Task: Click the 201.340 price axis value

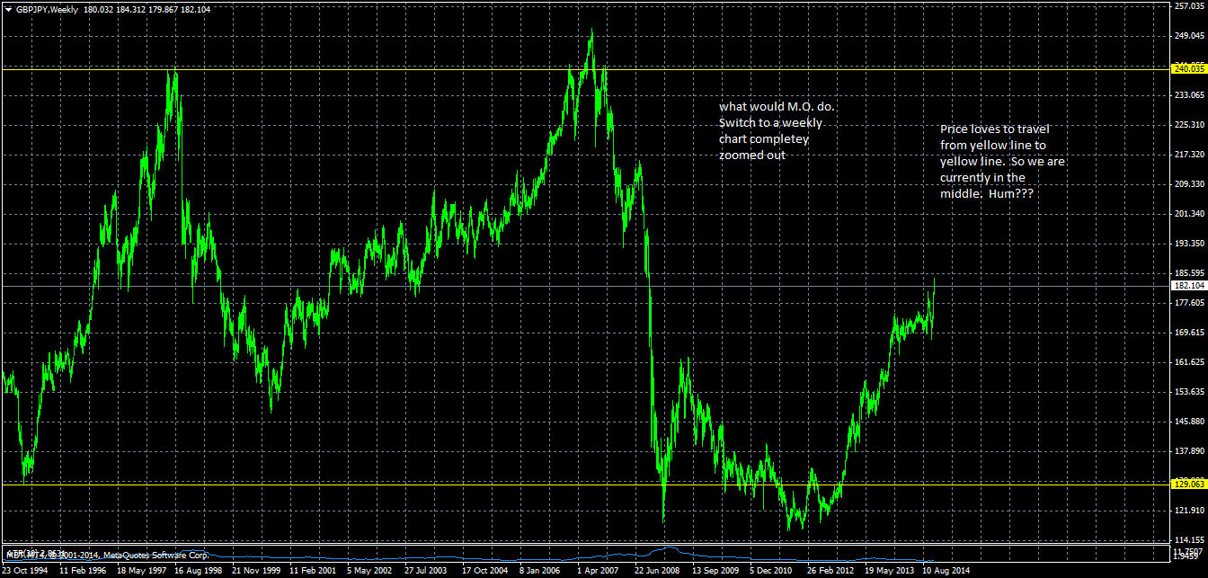Action: 1189,214
